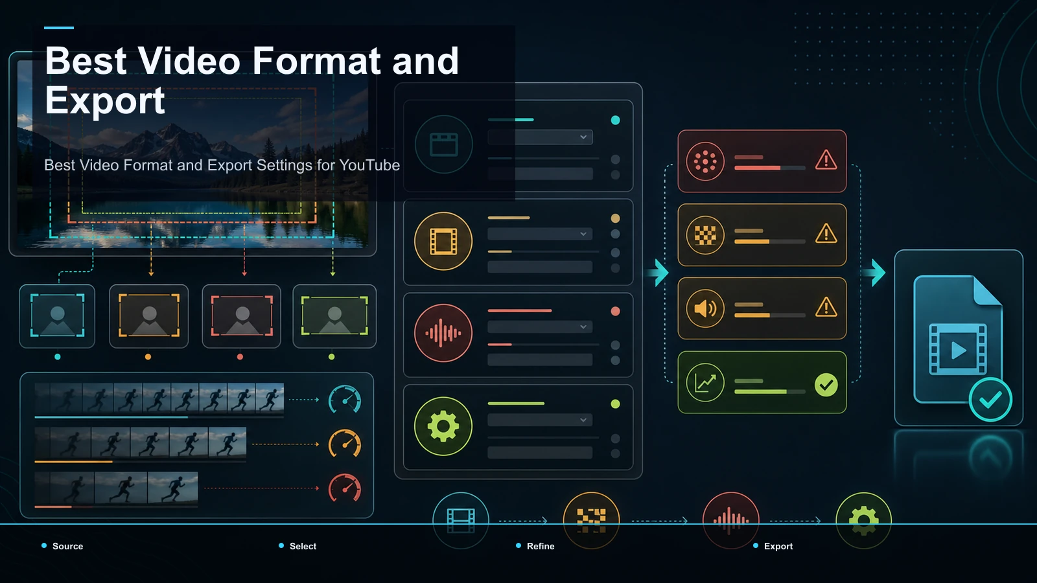The width and height of the screenshot is (1037, 583).
Task: Click the subtitle about Export Settings for YouTube
Action: (222, 165)
